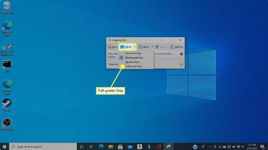Open the Steam desktop shortcut
Image resolution: width=268 pixels, height=150 pixels.
coord(7,104)
